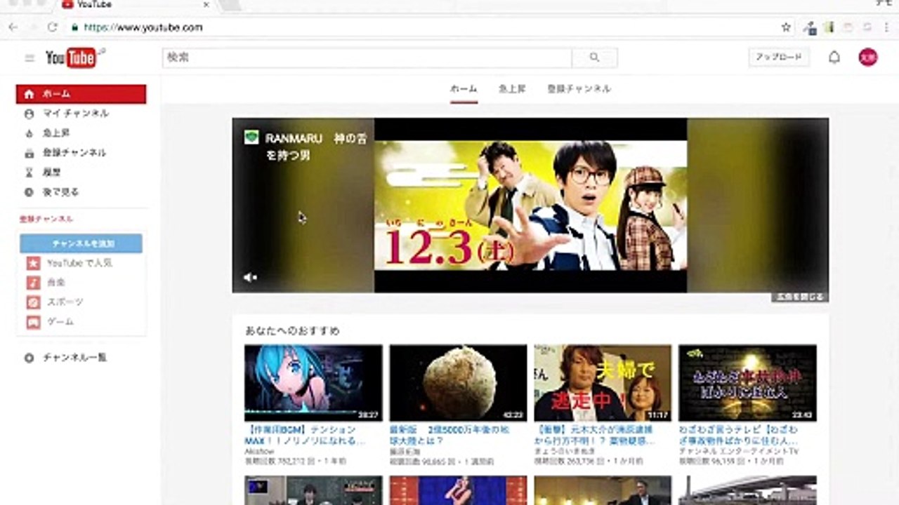Open the チャンネル一覧 link
899x505 pixels.
75,358
